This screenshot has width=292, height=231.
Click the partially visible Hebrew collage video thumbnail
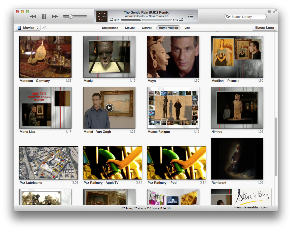tap(173, 197)
